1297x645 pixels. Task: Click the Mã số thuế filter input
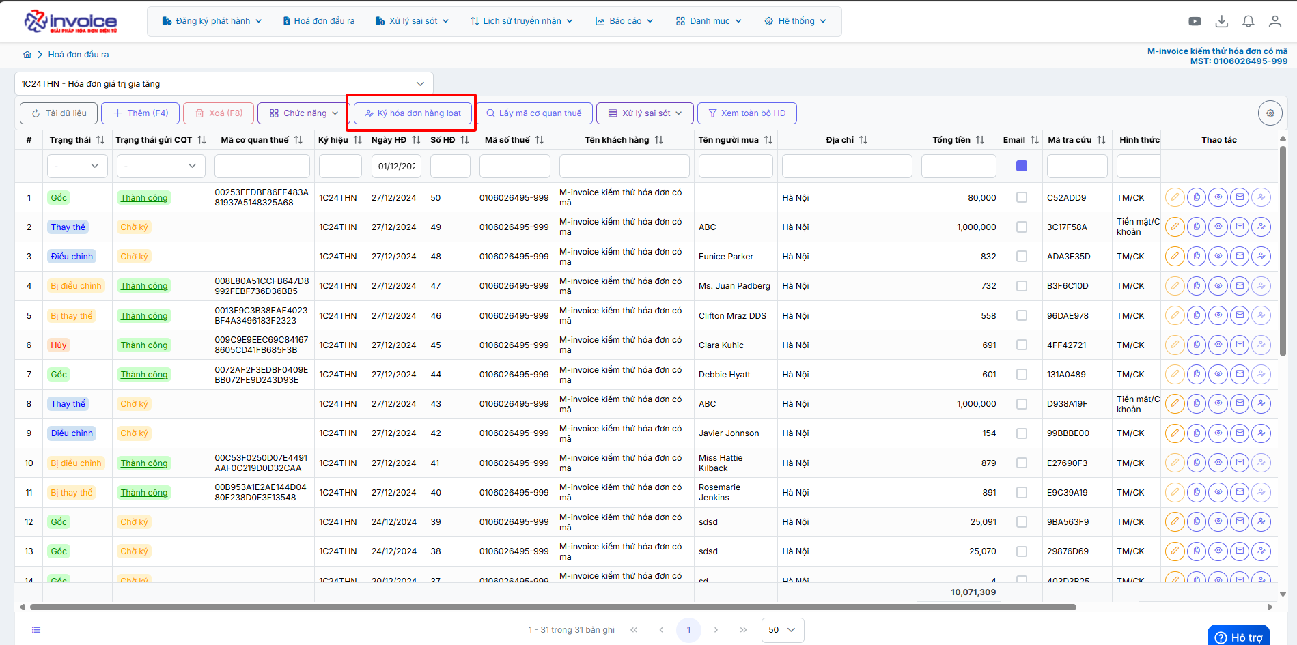[x=514, y=166]
